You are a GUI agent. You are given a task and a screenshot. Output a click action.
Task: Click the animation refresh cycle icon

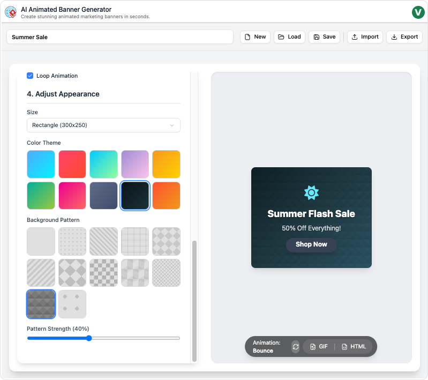point(295,347)
